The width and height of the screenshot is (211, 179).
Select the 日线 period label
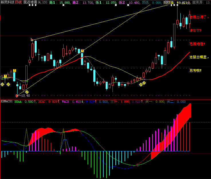18,2
